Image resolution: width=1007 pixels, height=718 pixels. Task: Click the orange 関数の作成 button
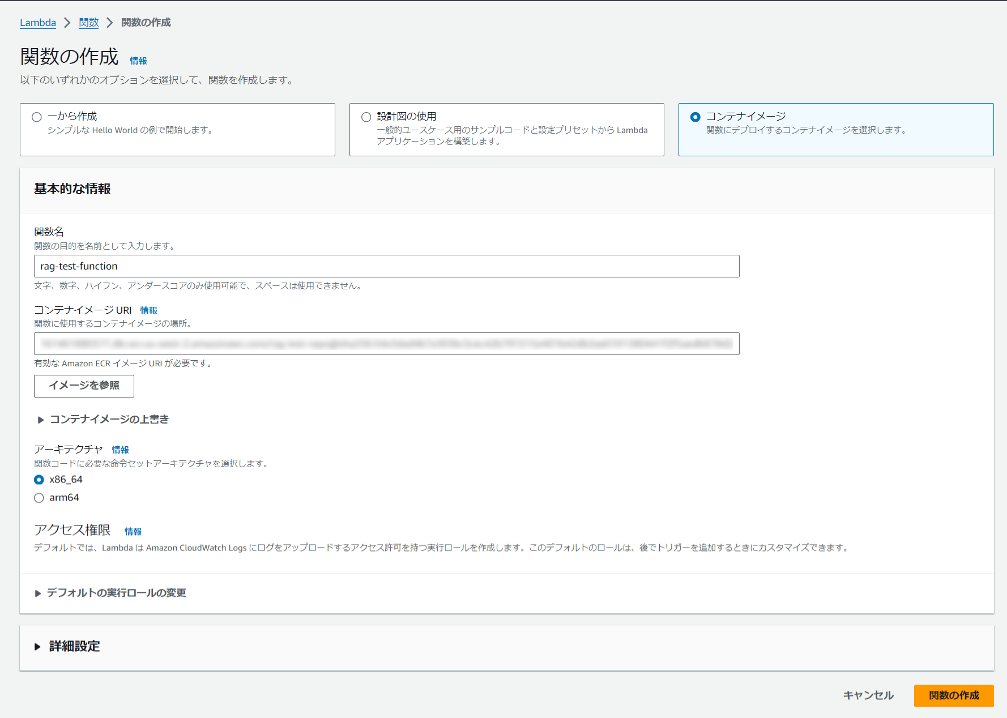pyautogui.click(x=953, y=695)
